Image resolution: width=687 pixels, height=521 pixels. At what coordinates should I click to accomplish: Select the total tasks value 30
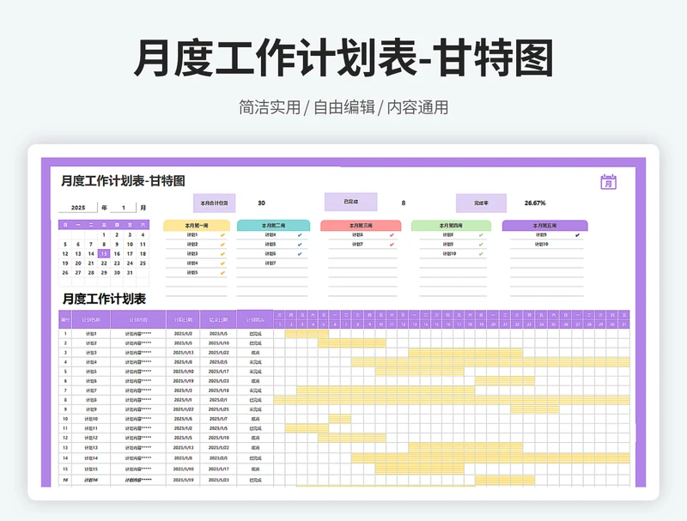pos(262,203)
